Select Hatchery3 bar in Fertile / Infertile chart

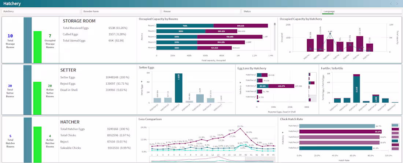356,88
